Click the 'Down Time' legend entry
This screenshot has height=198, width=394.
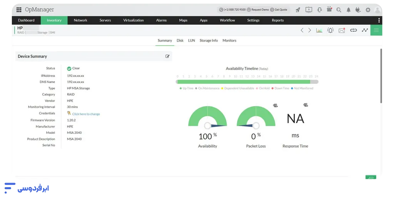pyautogui.click(x=280, y=88)
